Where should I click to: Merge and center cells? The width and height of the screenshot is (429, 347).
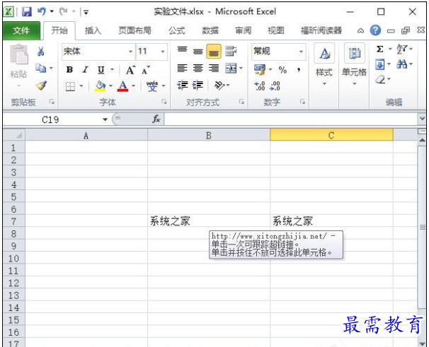click(x=231, y=69)
